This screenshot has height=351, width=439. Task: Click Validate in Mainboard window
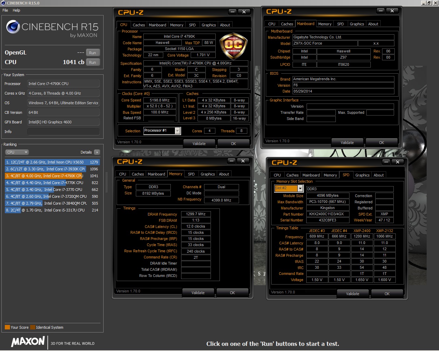[x=347, y=143]
